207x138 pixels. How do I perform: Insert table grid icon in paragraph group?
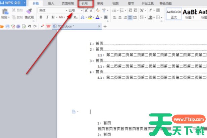pos(158,10)
